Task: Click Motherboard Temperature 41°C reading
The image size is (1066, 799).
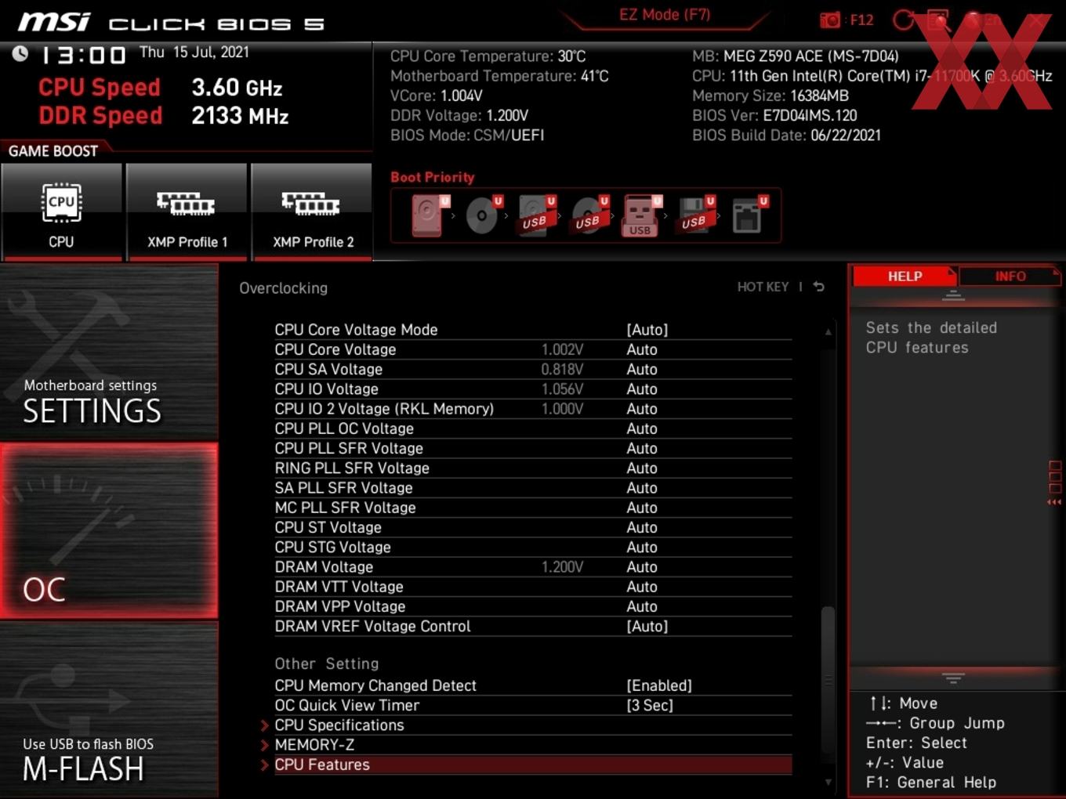Action: click(x=499, y=76)
